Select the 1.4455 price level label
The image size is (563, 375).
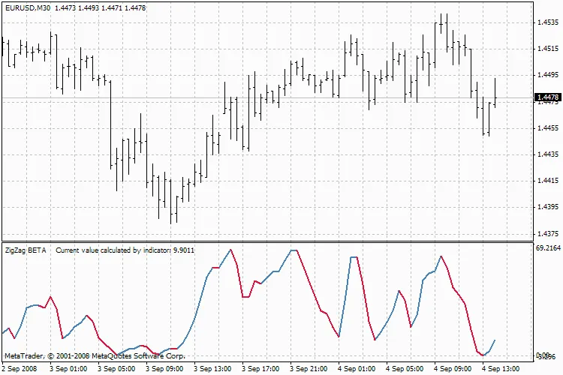(x=547, y=128)
